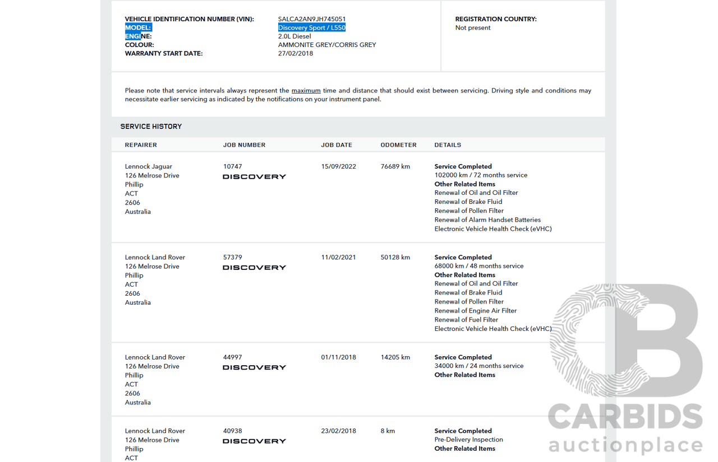Click the REPAIRER column header

coord(141,145)
